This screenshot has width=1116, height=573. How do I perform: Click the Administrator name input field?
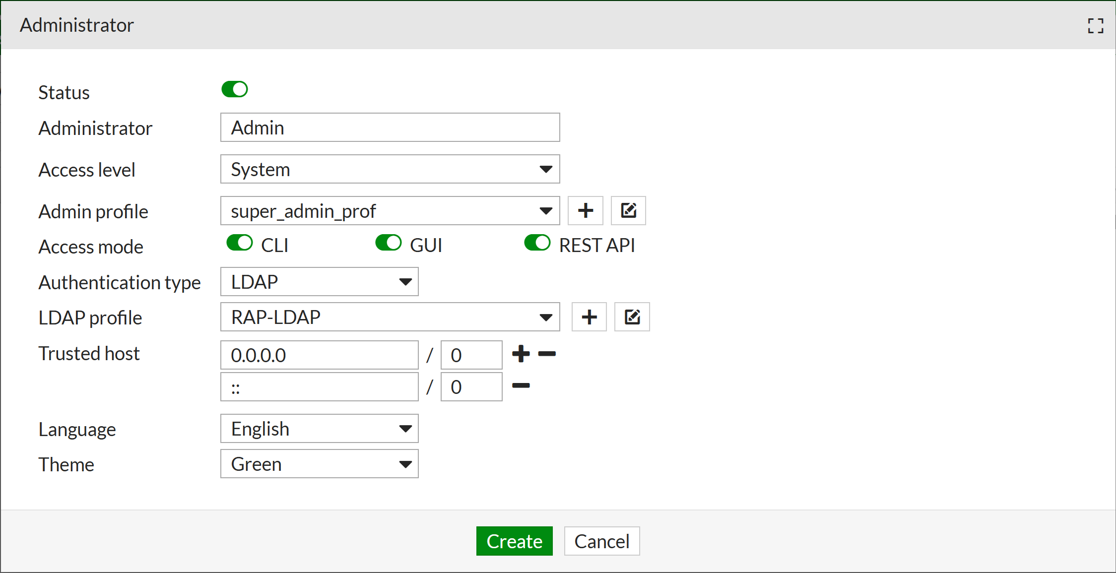coord(390,127)
